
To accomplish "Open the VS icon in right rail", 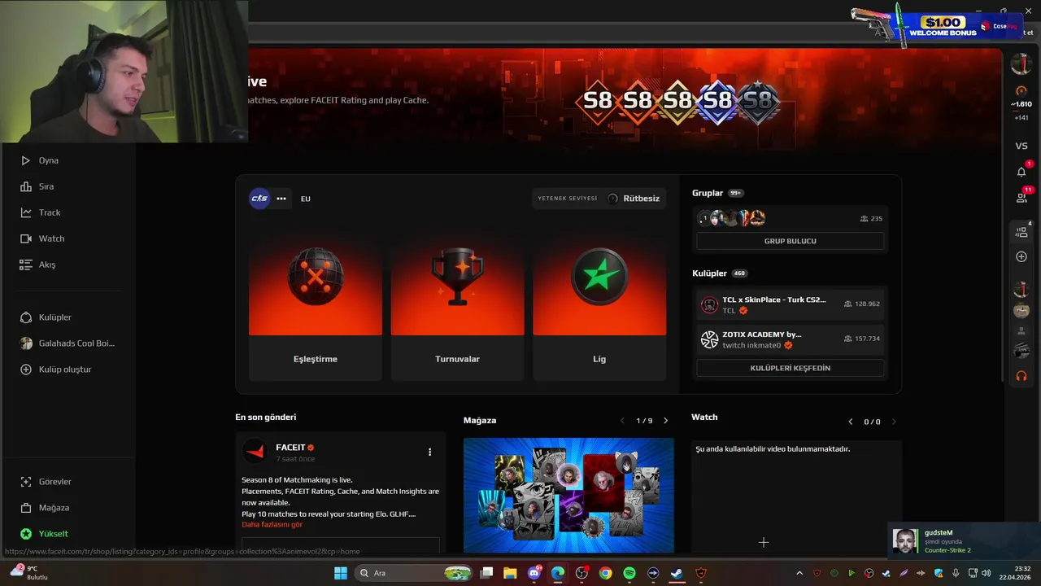I will tap(1021, 146).
